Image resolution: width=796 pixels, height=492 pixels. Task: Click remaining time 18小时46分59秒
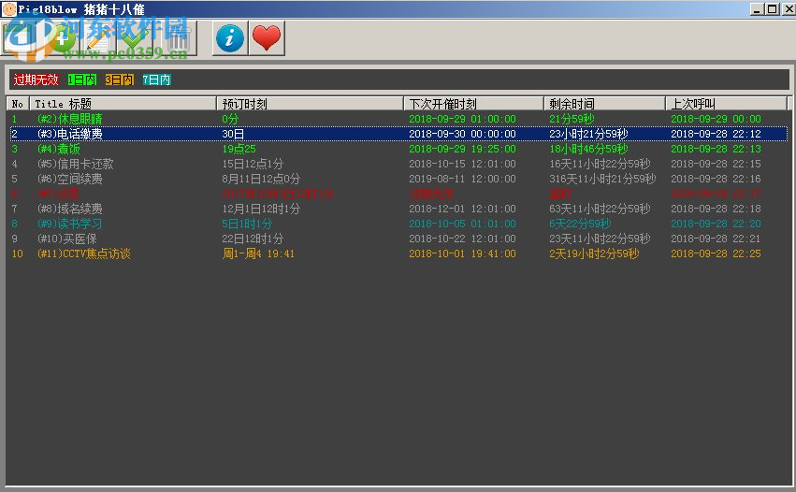tap(588, 149)
